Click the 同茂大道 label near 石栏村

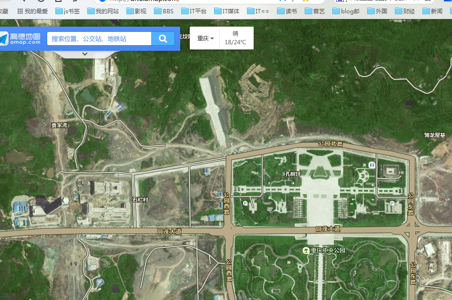click(169, 232)
